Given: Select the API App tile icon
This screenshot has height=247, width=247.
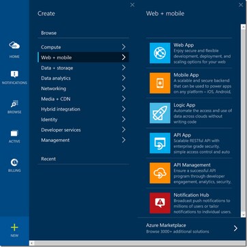Looking at the screenshot, I should click(x=160, y=143).
